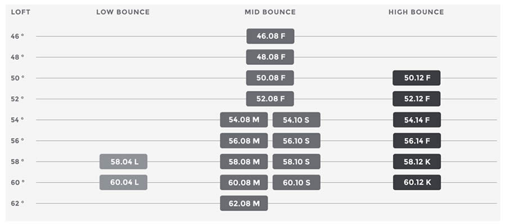Select the 62.08 M wedge
Viewport: 506px width, 224px height.
click(x=244, y=203)
